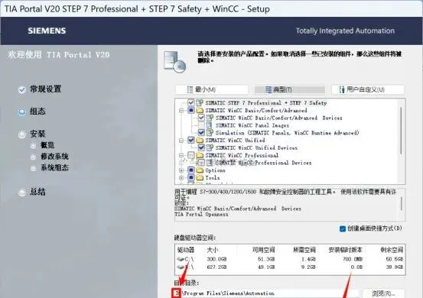
Task: Choose the 最小(M) installation type
Action: [x=212, y=89]
